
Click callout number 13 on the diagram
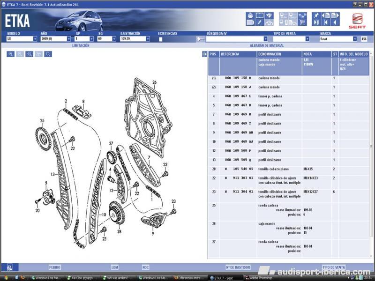(x=52, y=174)
